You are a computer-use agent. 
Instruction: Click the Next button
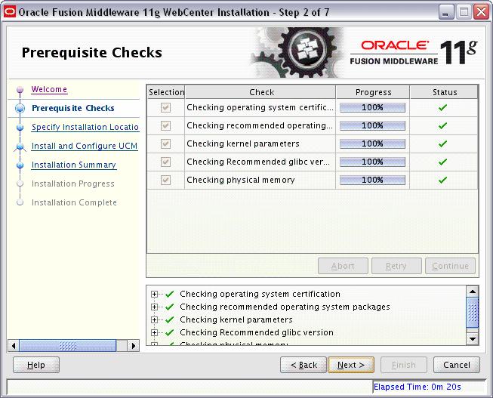click(351, 365)
